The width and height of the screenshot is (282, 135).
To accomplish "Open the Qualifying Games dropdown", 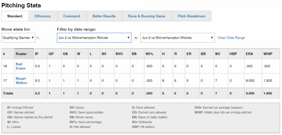I will coord(18,38).
